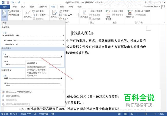Insert a footnote with 插入脚注

pos(27,14)
